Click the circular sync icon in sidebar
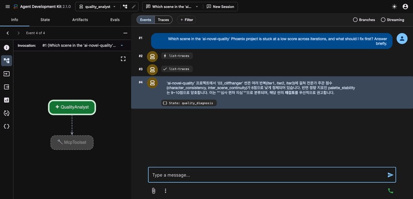 (x=7, y=113)
